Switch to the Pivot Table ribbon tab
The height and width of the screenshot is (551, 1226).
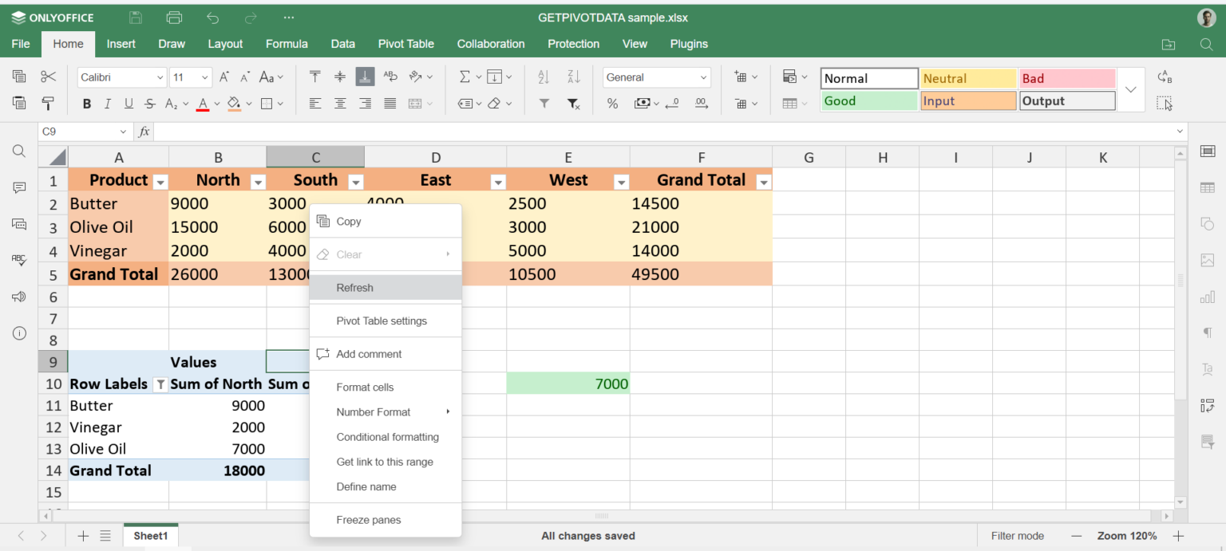pyautogui.click(x=405, y=44)
